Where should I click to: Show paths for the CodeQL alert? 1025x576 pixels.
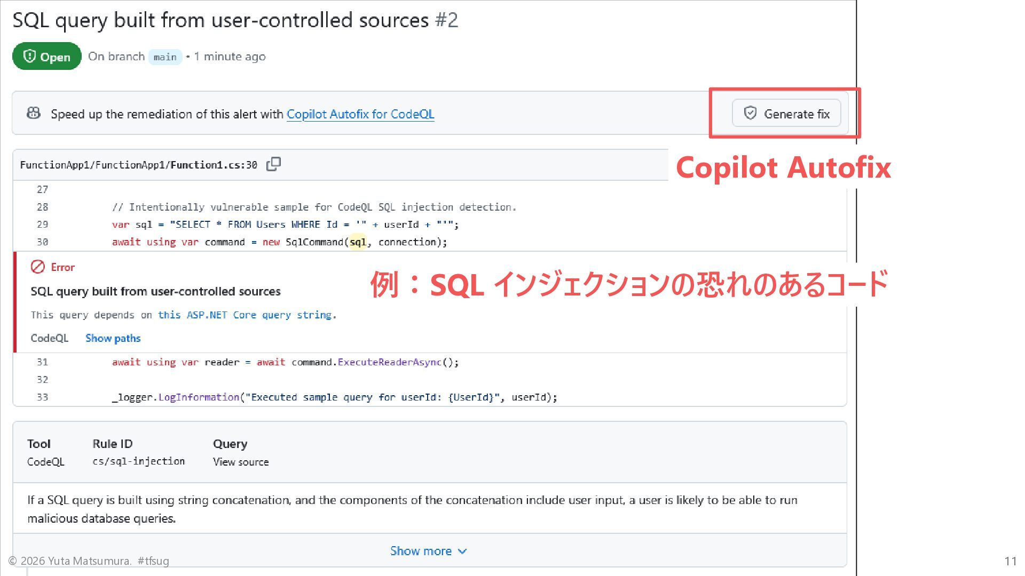113,338
